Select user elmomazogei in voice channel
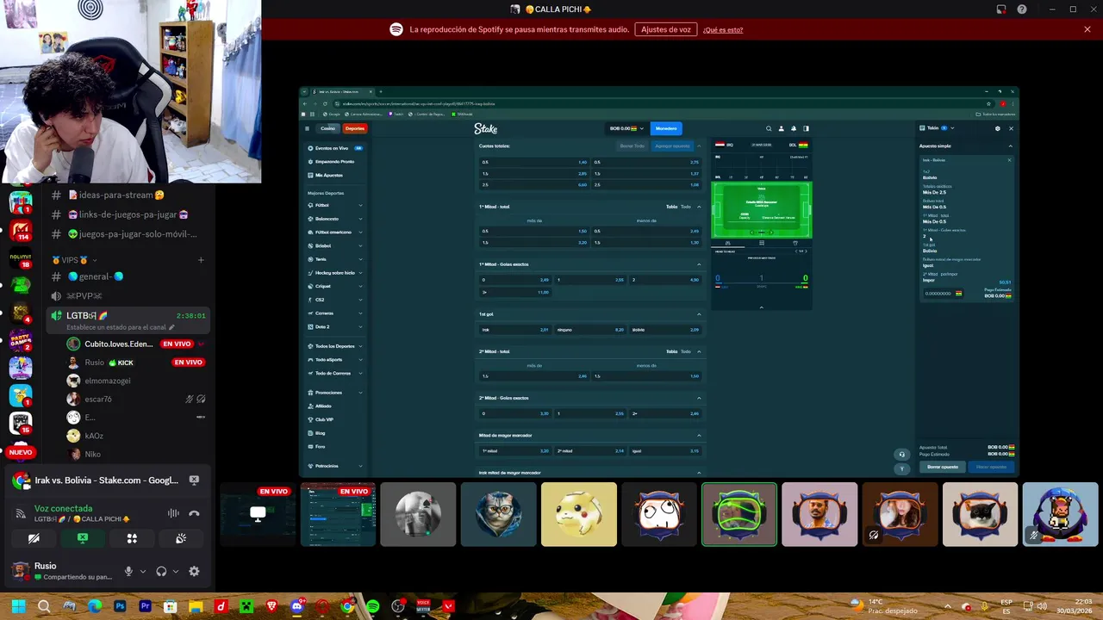 coord(108,381)
